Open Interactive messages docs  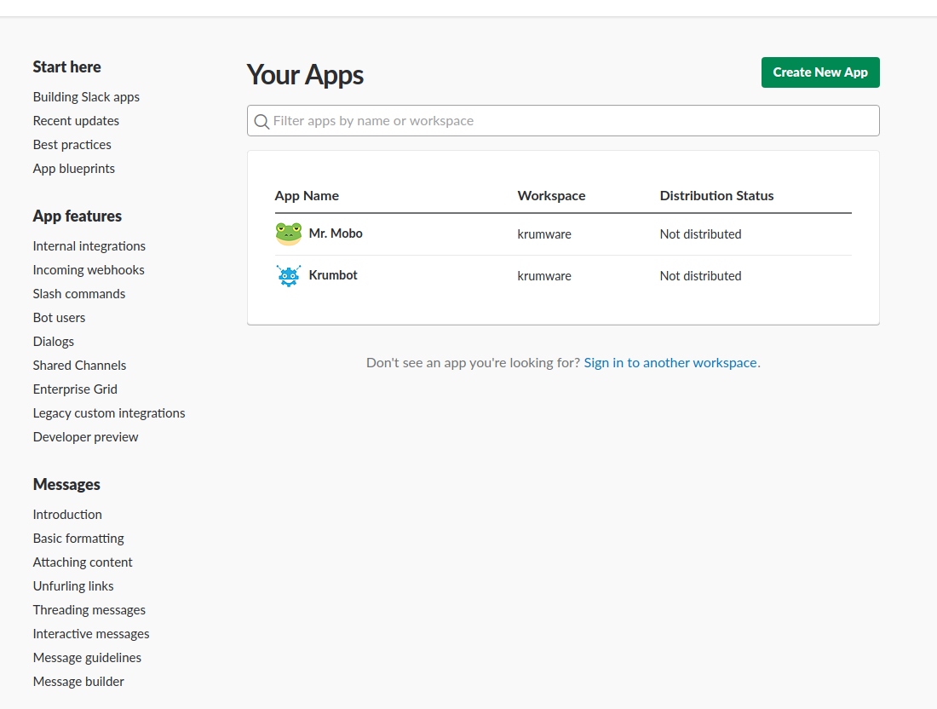91,634
